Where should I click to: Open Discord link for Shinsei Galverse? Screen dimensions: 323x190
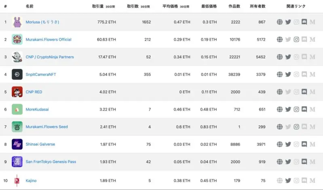pos(304,144)
